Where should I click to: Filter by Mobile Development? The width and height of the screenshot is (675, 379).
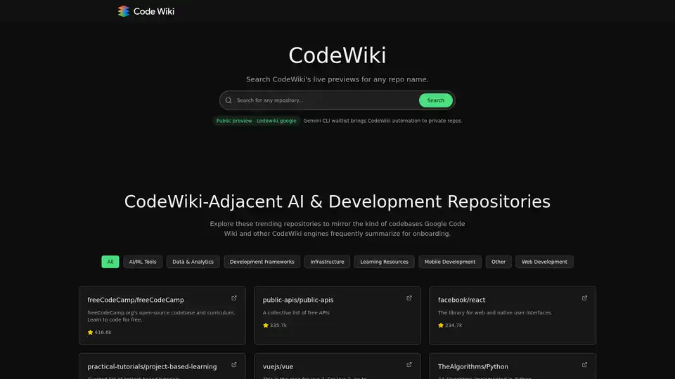pos(450,262)
